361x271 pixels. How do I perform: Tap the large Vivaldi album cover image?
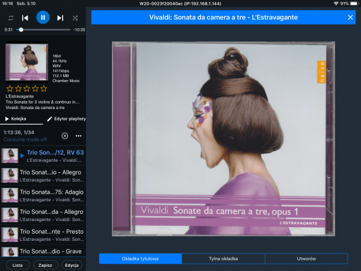pos(223,139)
